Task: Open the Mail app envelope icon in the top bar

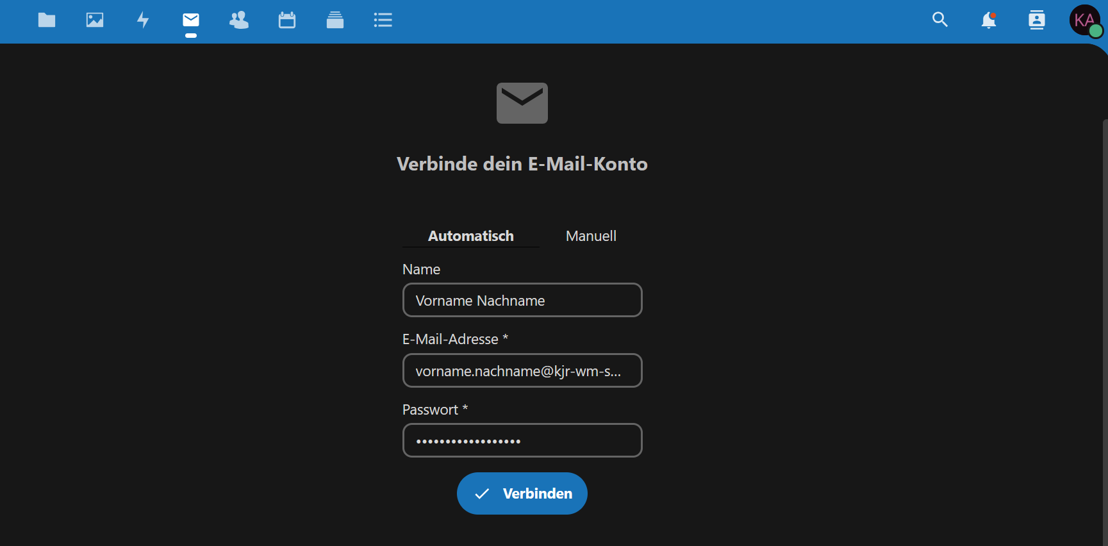Action: pyautogui.click(x=191, y=21)
